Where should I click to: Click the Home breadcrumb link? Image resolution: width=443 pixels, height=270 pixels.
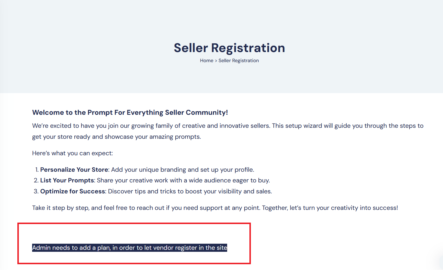(x=206, y=60)
